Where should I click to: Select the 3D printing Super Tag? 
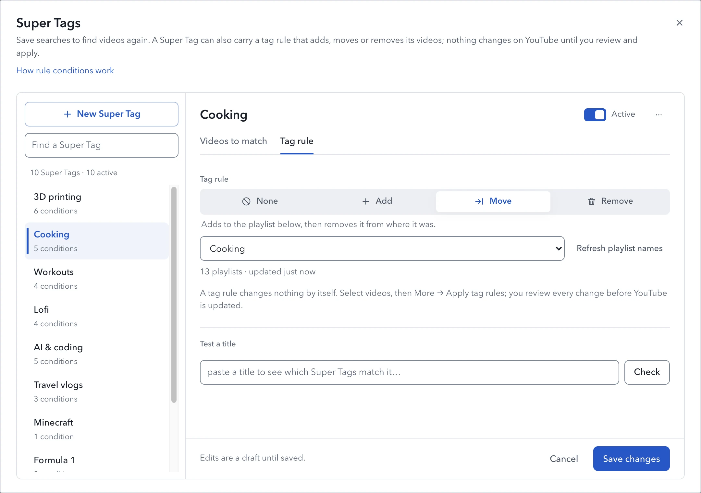click(97, 203)
